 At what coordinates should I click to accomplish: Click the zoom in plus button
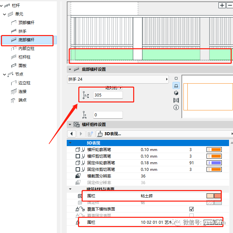pyautogui.click(x=222, y=5)
